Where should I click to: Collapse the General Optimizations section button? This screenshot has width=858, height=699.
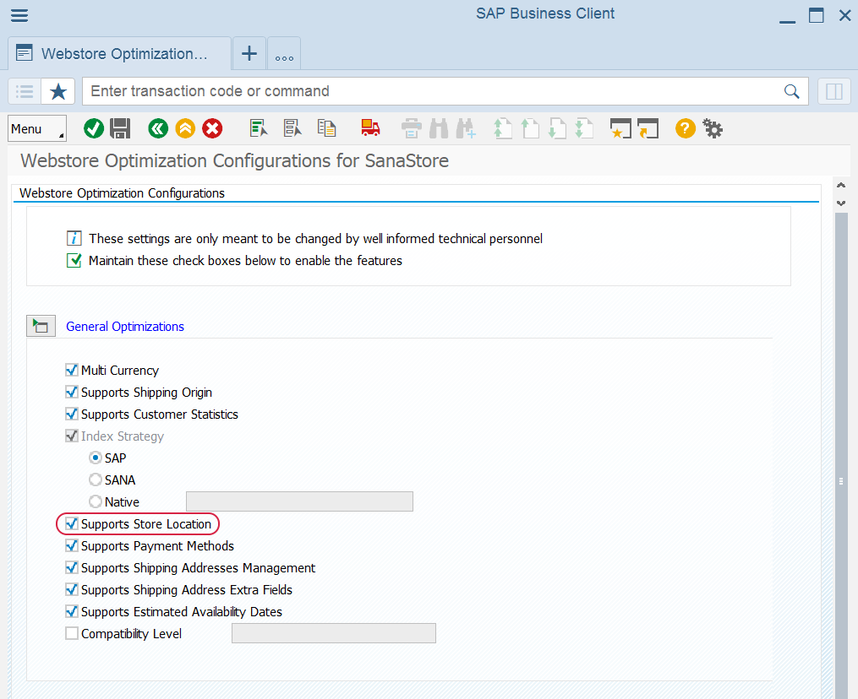41,326
